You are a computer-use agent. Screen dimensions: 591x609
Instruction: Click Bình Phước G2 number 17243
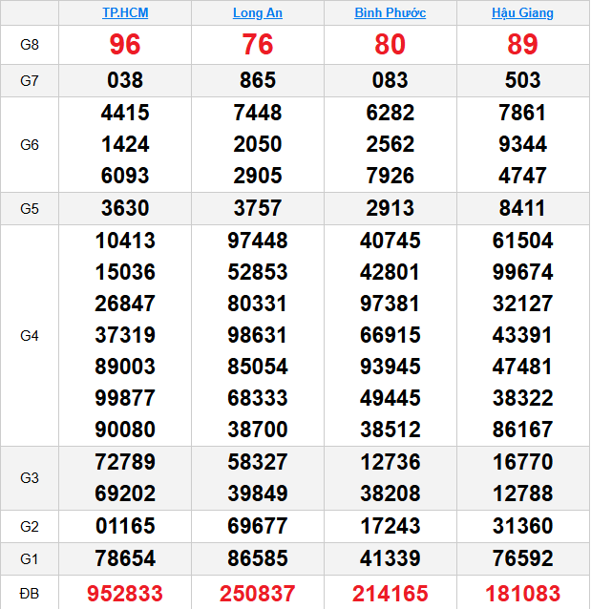pos(390,526)
